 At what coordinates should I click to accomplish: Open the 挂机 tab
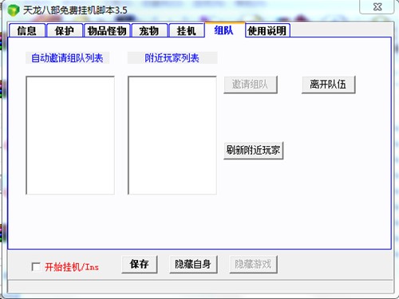[187, 30]
